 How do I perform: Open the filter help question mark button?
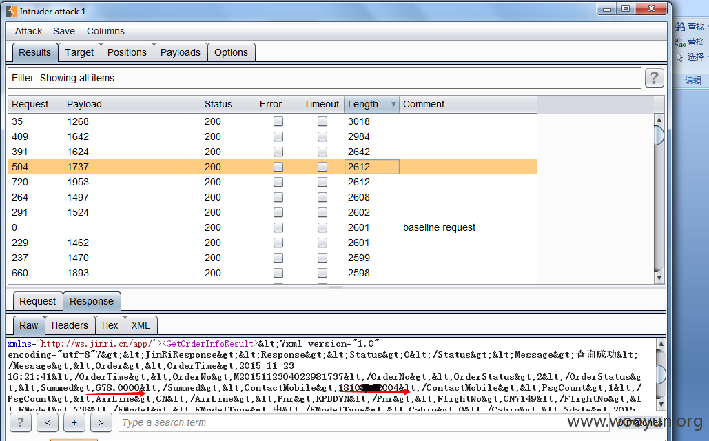tap(654, 78)
